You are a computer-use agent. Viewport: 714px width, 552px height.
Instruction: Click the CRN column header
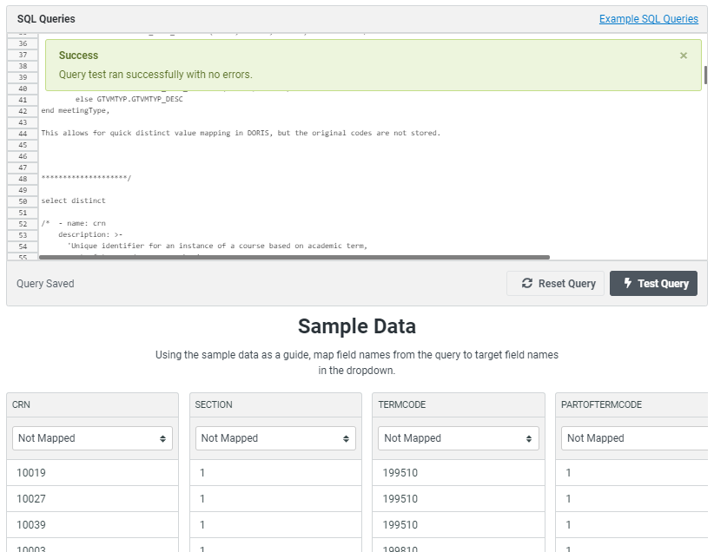[x=92, y=404]
